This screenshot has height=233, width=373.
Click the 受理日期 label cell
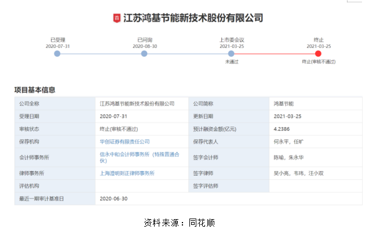coord(55,116)
